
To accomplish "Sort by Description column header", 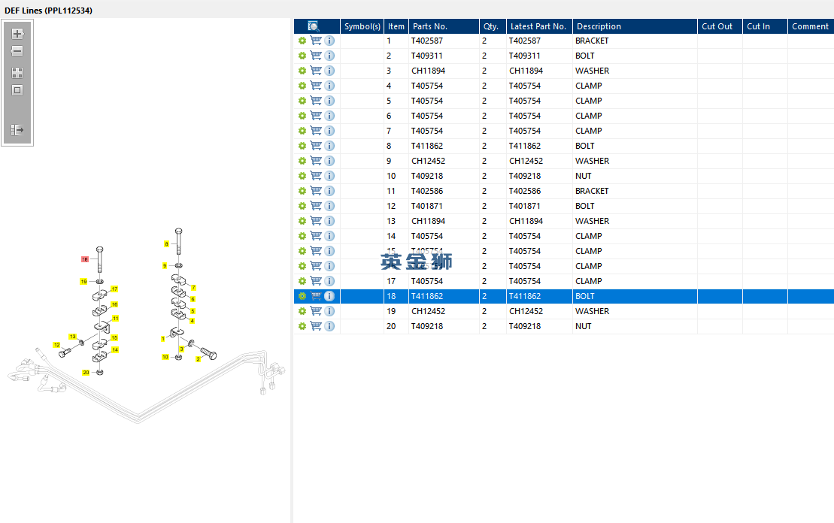I will coord(635,26).
